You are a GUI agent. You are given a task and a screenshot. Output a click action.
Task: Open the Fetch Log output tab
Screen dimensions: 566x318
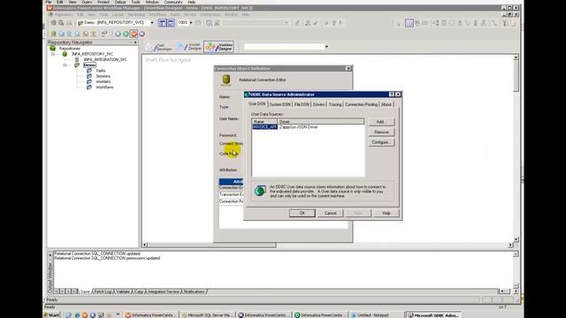point(103,291)
